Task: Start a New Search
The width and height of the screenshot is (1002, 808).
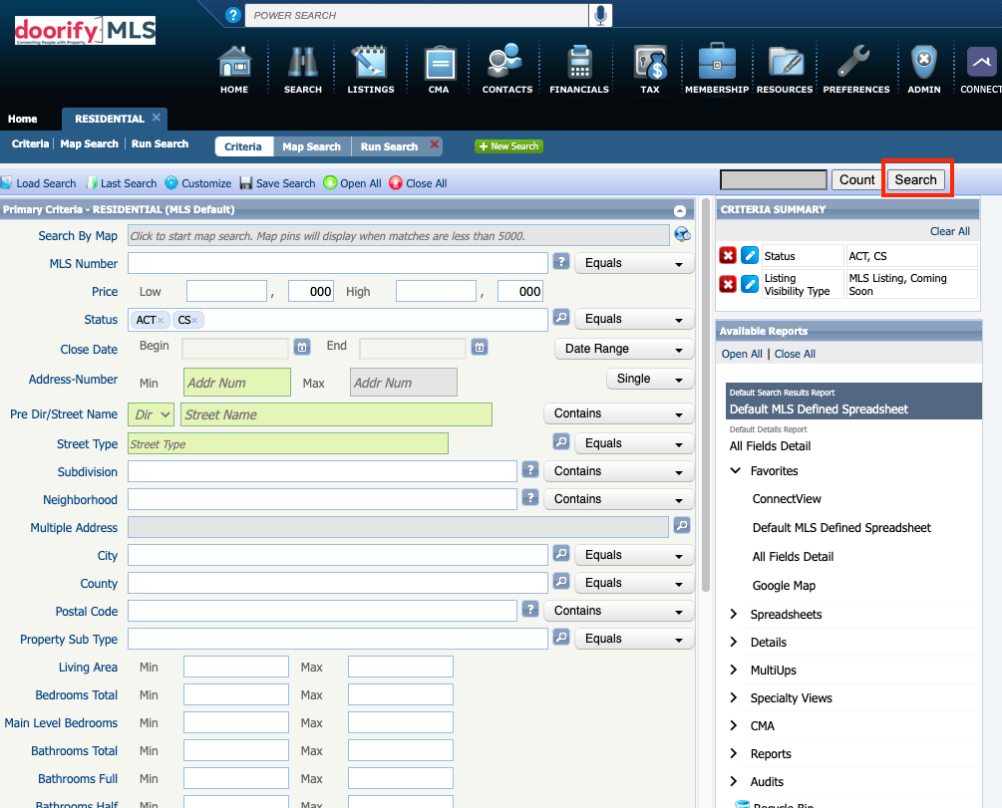Action: tap(508, 146)
